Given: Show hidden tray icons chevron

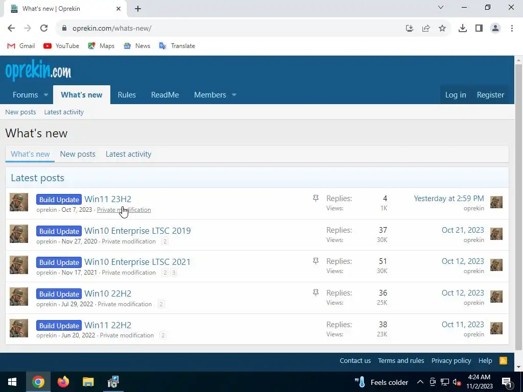Looking at the screenshot, I should tap(420, 382).
